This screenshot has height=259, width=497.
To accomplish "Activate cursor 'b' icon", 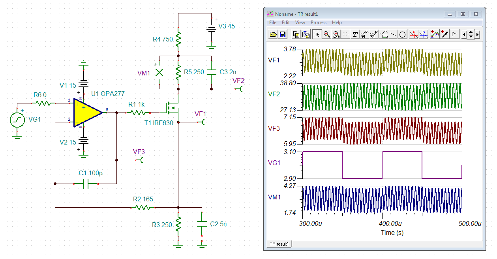I will coord(424,35).
